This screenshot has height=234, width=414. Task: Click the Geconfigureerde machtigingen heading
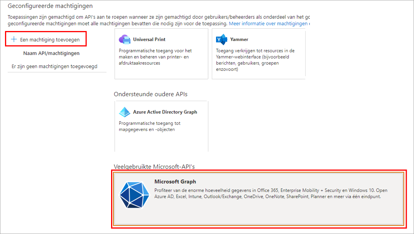click(50, 6)
